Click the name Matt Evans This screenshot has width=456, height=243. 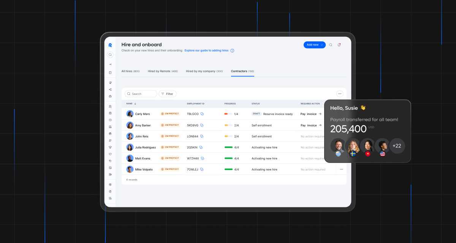(x=142, y=158)
